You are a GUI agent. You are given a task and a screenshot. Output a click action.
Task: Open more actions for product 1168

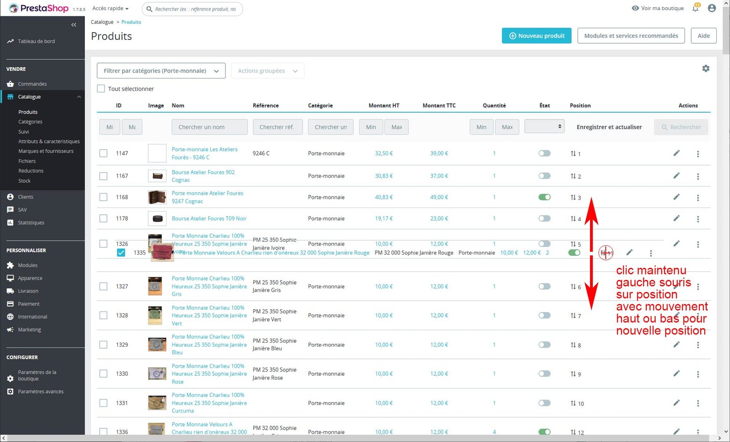(x=698, y=198)
